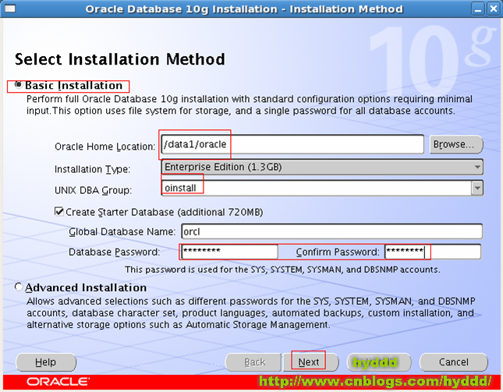This screenshot has width=503, height=392.
Task: Click the Oracle logo in footer
Action: pos(58,382)
